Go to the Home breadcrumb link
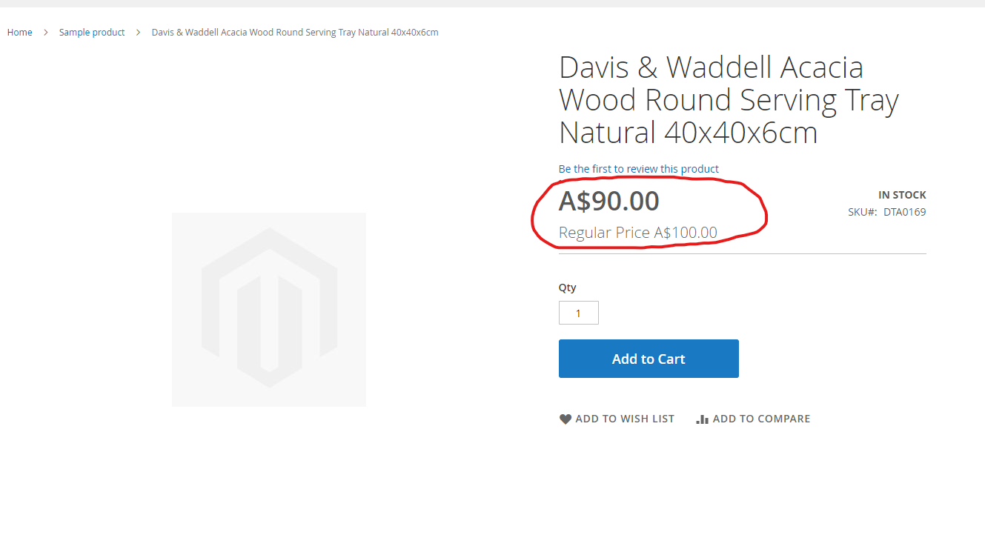The height and width of the screenshot is (535, 985). 20,33
